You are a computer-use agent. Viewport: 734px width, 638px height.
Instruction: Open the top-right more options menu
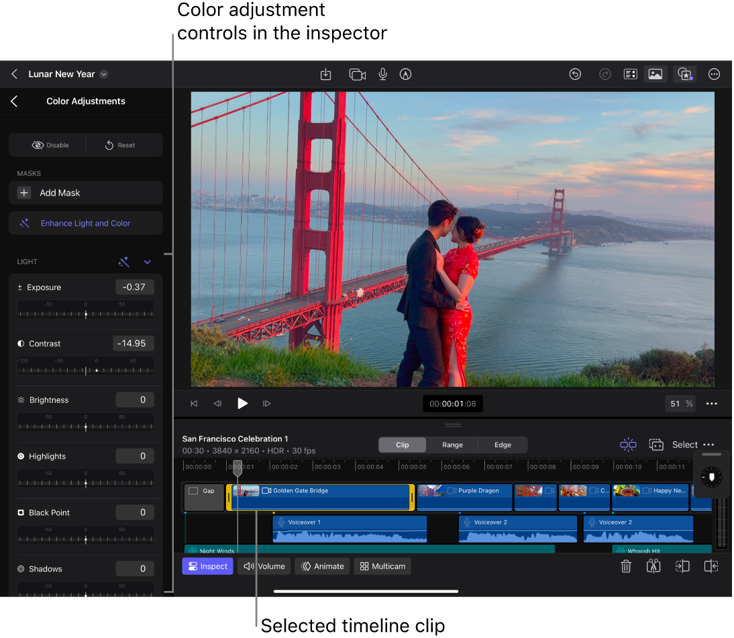714,74
